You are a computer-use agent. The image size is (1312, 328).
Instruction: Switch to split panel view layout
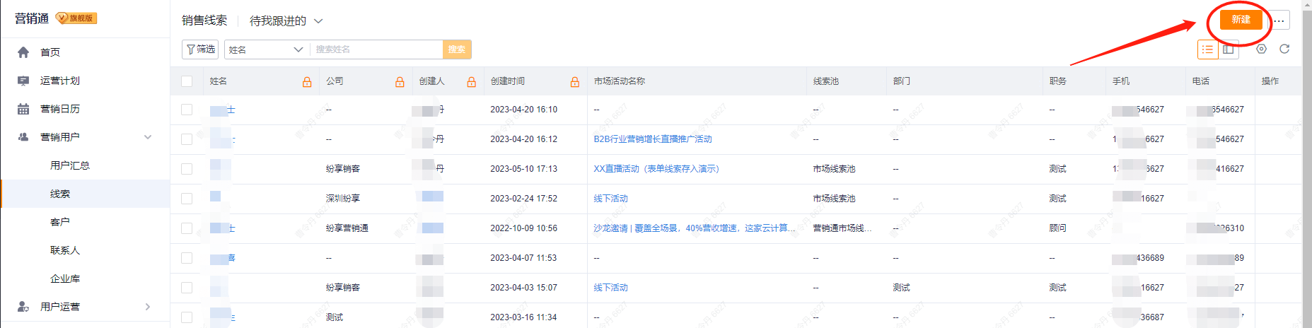tap(1229, 49)
